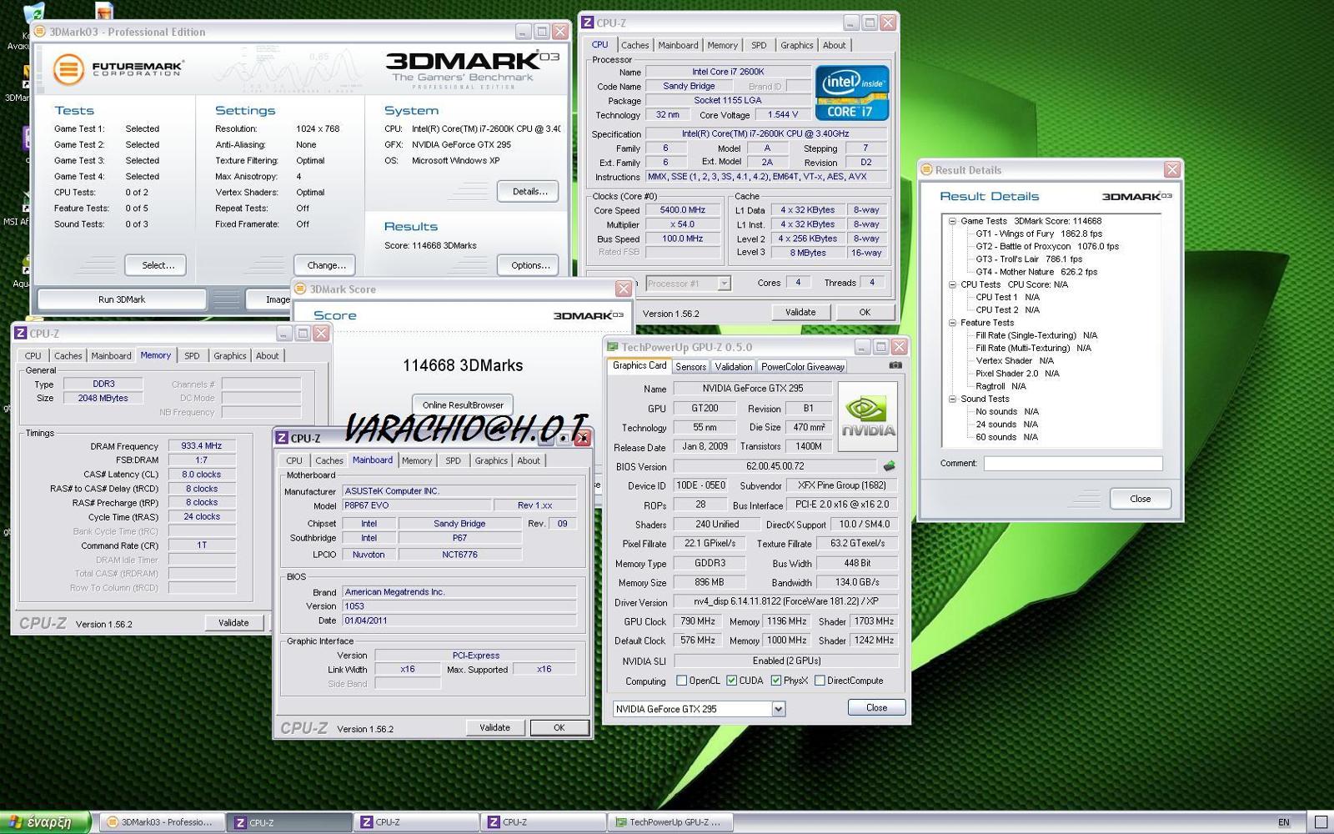Open the Windows Start button
Viewport: 1334px width, 834px height.
coord(46,822)
